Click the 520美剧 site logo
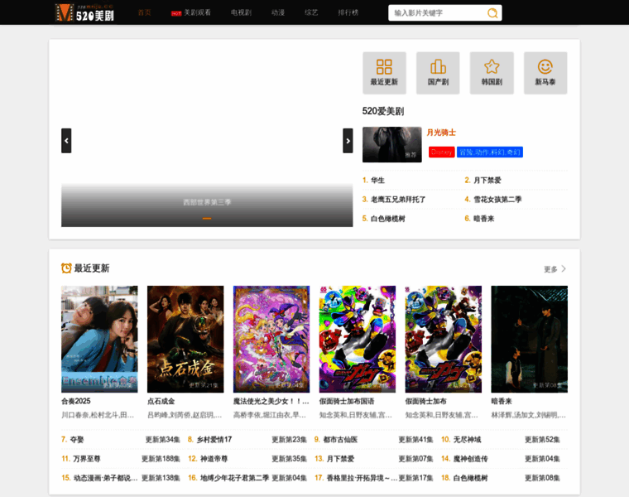Image resolution: width=629 pixels, height=497 pixels. click(84, 12)
